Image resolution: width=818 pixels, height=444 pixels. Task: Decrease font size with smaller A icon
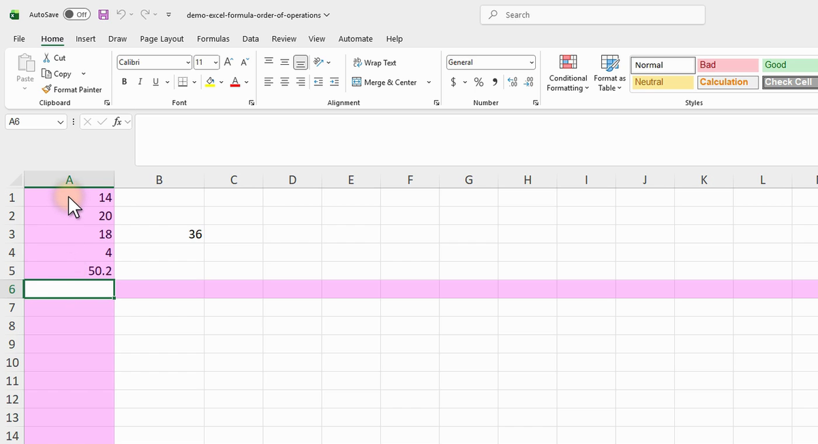[x=244, y=62]
